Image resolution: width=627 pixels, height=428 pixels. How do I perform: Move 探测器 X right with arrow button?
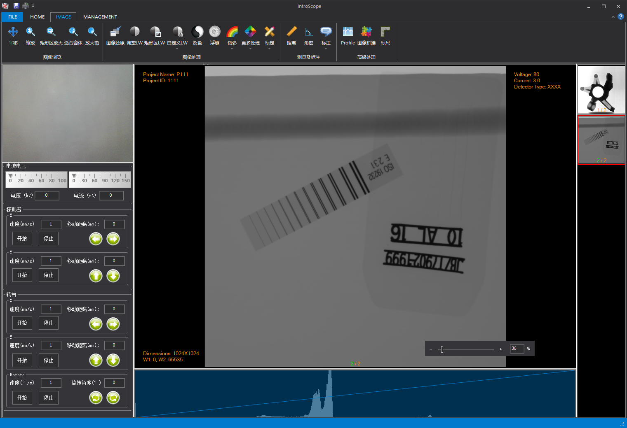coord(113,239)
